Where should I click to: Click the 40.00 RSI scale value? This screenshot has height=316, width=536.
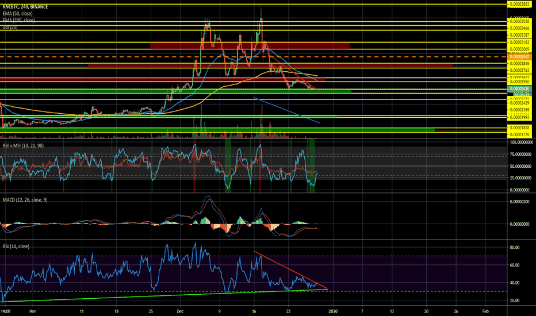[x=515, y=283]
